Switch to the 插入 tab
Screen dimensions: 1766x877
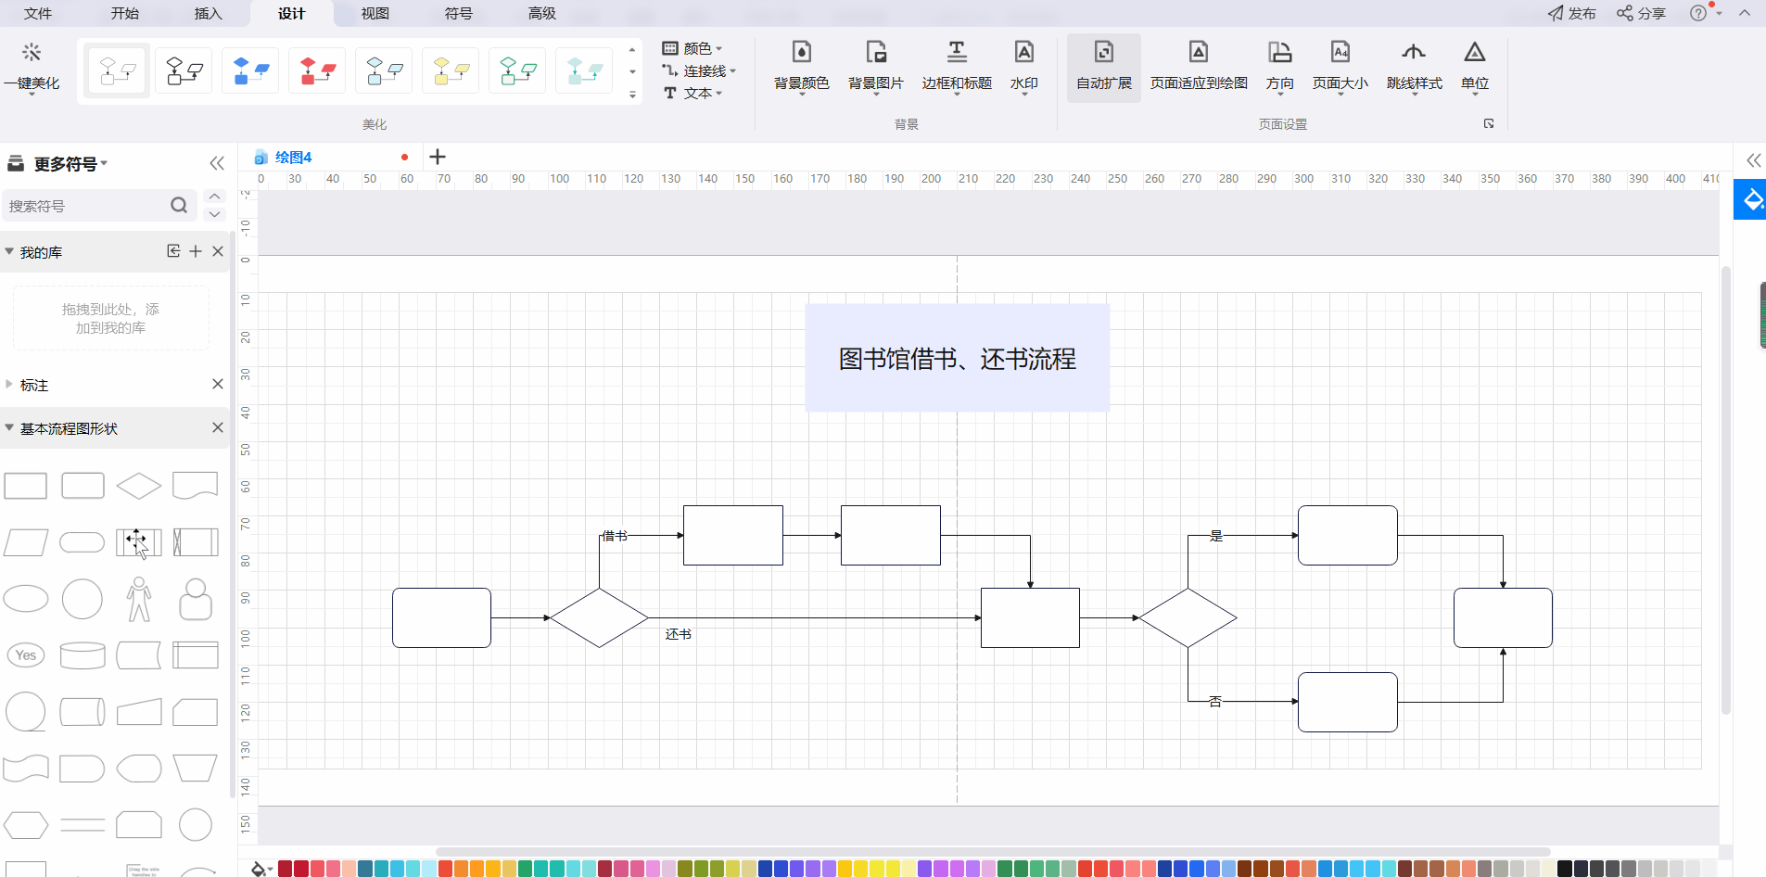pos(209,13)
